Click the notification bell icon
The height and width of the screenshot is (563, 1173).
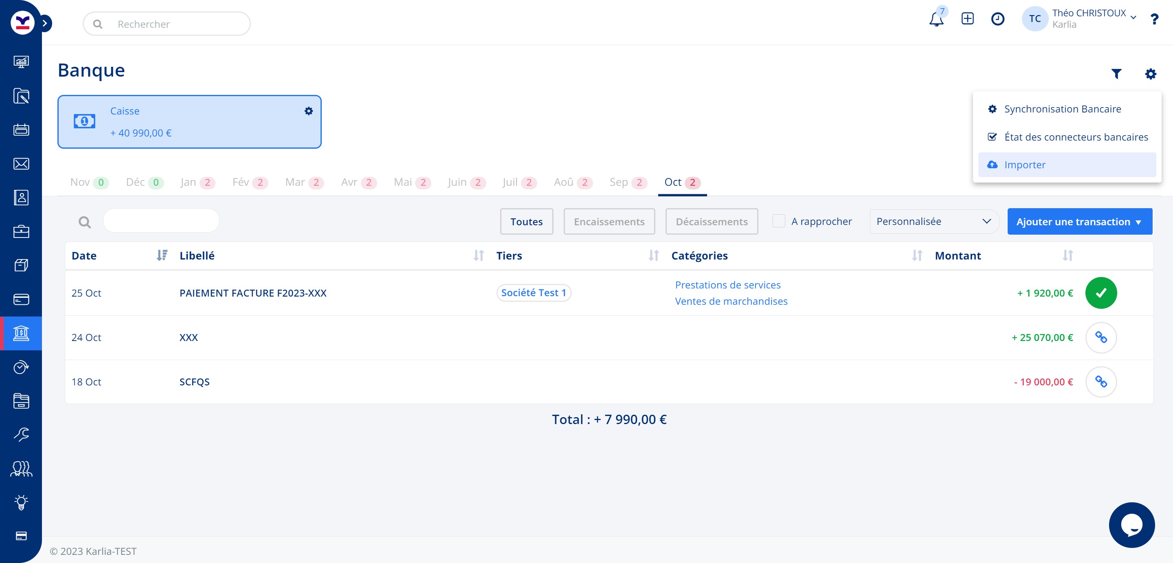(x=936, y=20)
